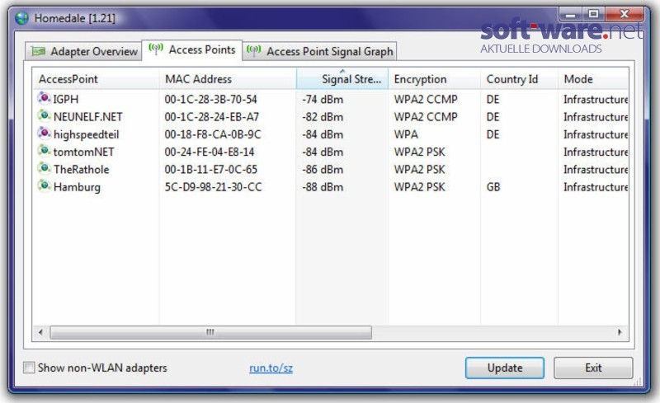
Task: Select the Hamburg access point name
Action: click(x=77, y=187)
